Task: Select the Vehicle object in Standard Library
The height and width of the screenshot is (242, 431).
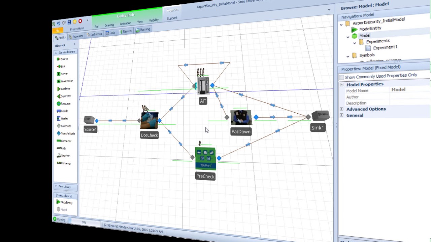Action: pyautogui.click(x=63, y=111)
